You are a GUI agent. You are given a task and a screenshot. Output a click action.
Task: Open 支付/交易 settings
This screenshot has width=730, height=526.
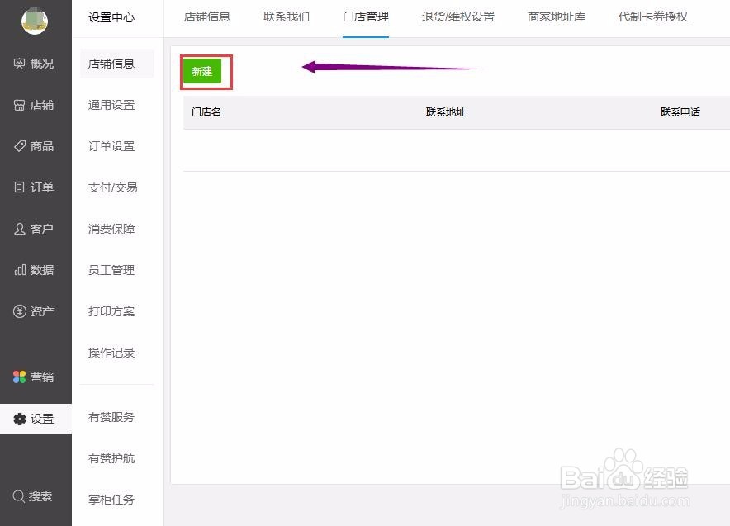point(112,187)
